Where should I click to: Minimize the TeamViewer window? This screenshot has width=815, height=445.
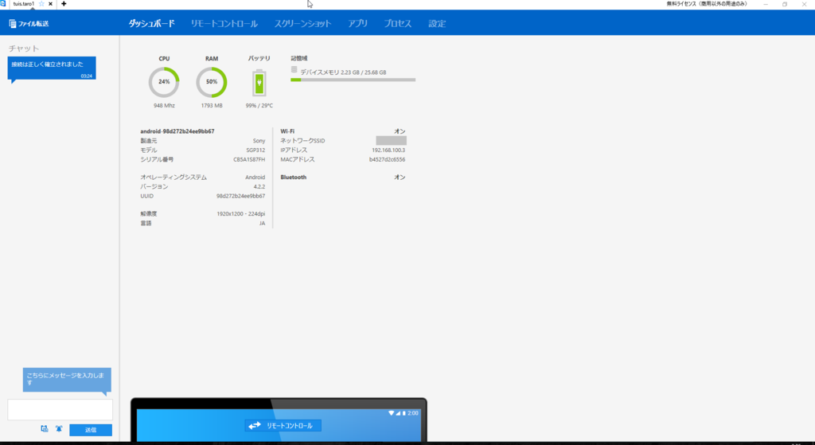point(766,4)
